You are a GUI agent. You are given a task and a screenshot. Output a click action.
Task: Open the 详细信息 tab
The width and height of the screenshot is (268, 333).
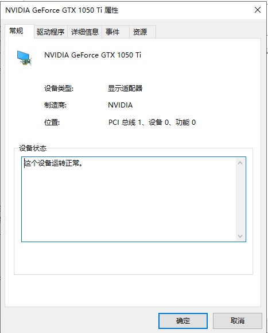85,32
